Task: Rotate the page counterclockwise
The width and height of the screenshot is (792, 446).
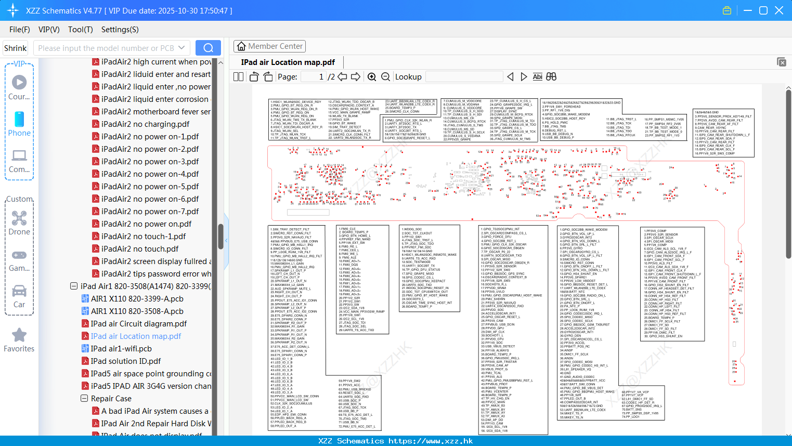Action: pyautogui.click(x=254, y=77)
